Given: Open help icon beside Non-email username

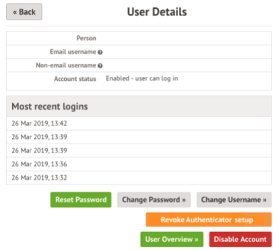Looking at the screenshot, I should [x=100, y=65].
